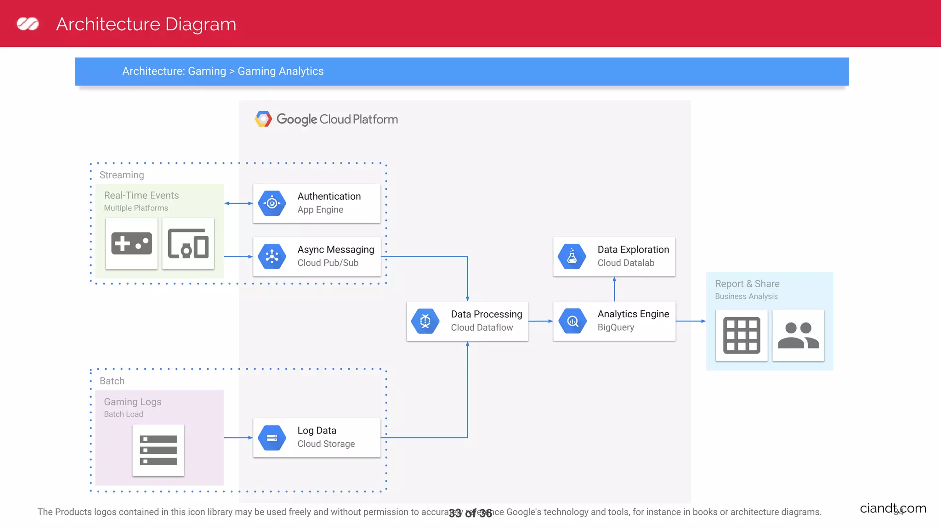
Task: Click the people sharing icon
Action: pos(798,335)
